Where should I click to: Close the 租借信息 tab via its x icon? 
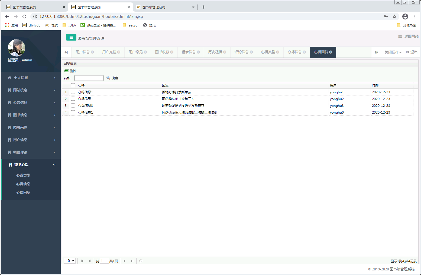198,52
